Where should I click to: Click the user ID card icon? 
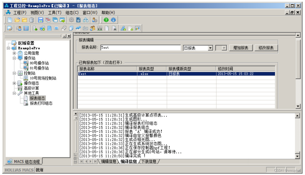tap(19, 28)
